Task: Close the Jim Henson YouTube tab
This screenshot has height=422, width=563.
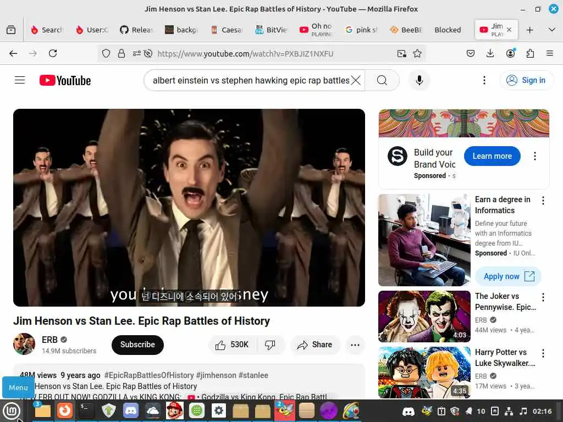Action: point(509,30)
